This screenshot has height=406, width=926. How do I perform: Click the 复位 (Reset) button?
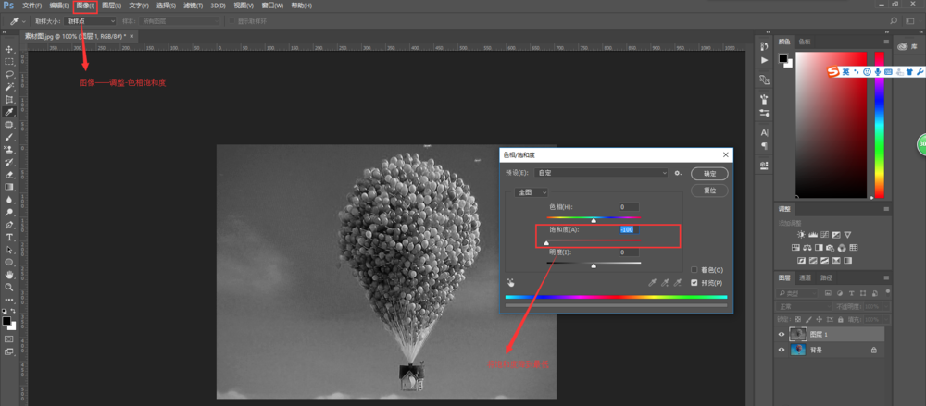[709, 190]
